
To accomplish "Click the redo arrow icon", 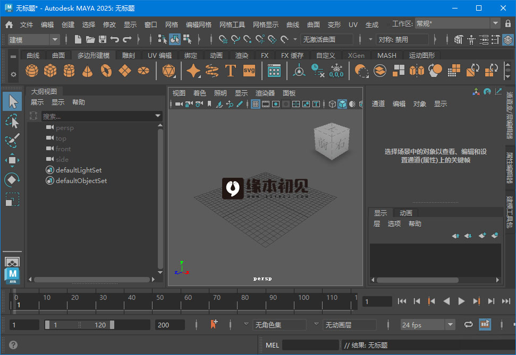I will (127, 39).
